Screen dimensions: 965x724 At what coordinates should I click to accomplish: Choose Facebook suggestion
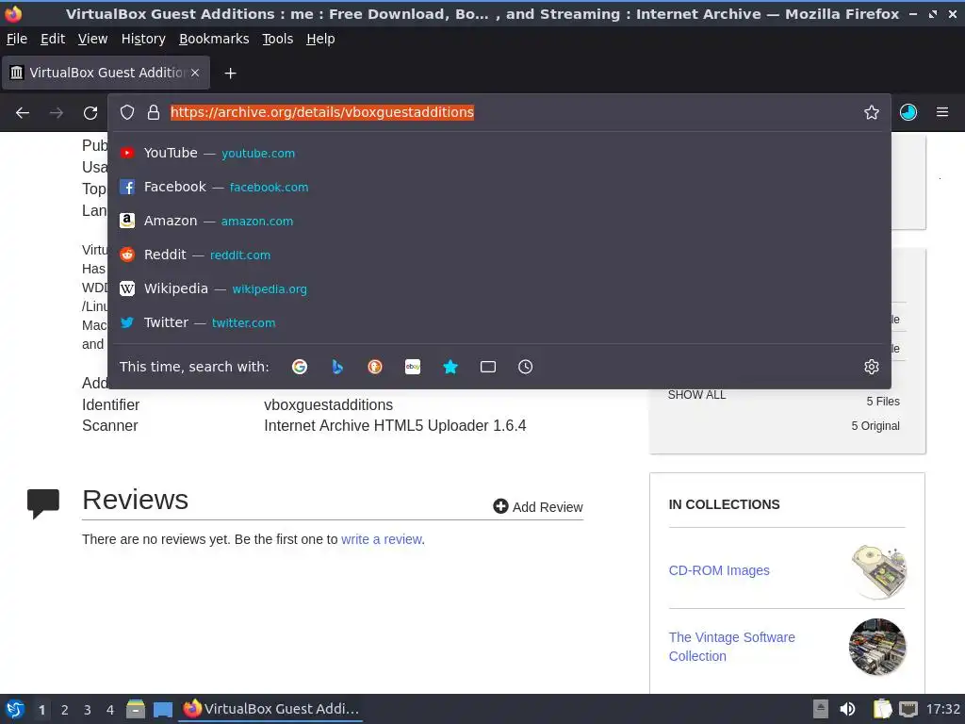499,188
